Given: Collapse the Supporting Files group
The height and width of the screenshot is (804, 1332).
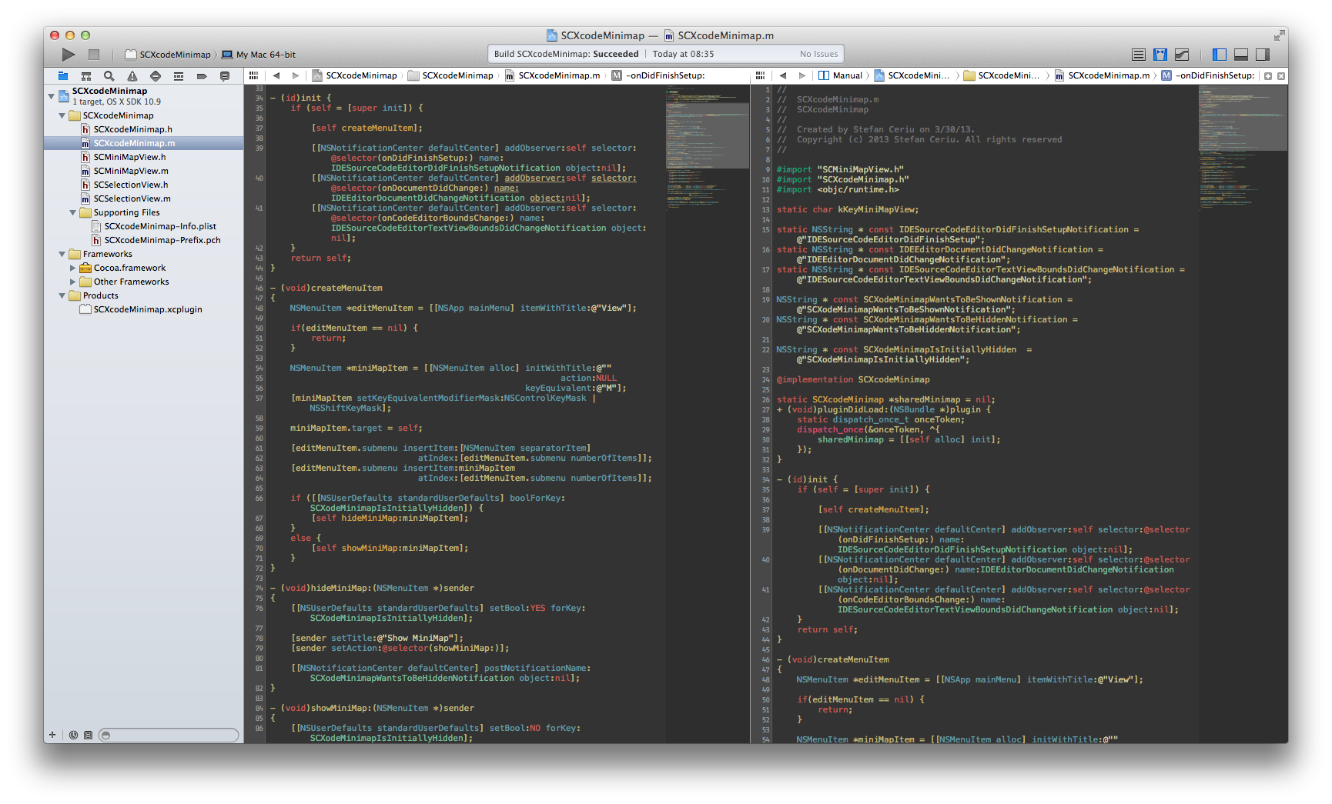Looking at the screenshot, I should [73, 212].
